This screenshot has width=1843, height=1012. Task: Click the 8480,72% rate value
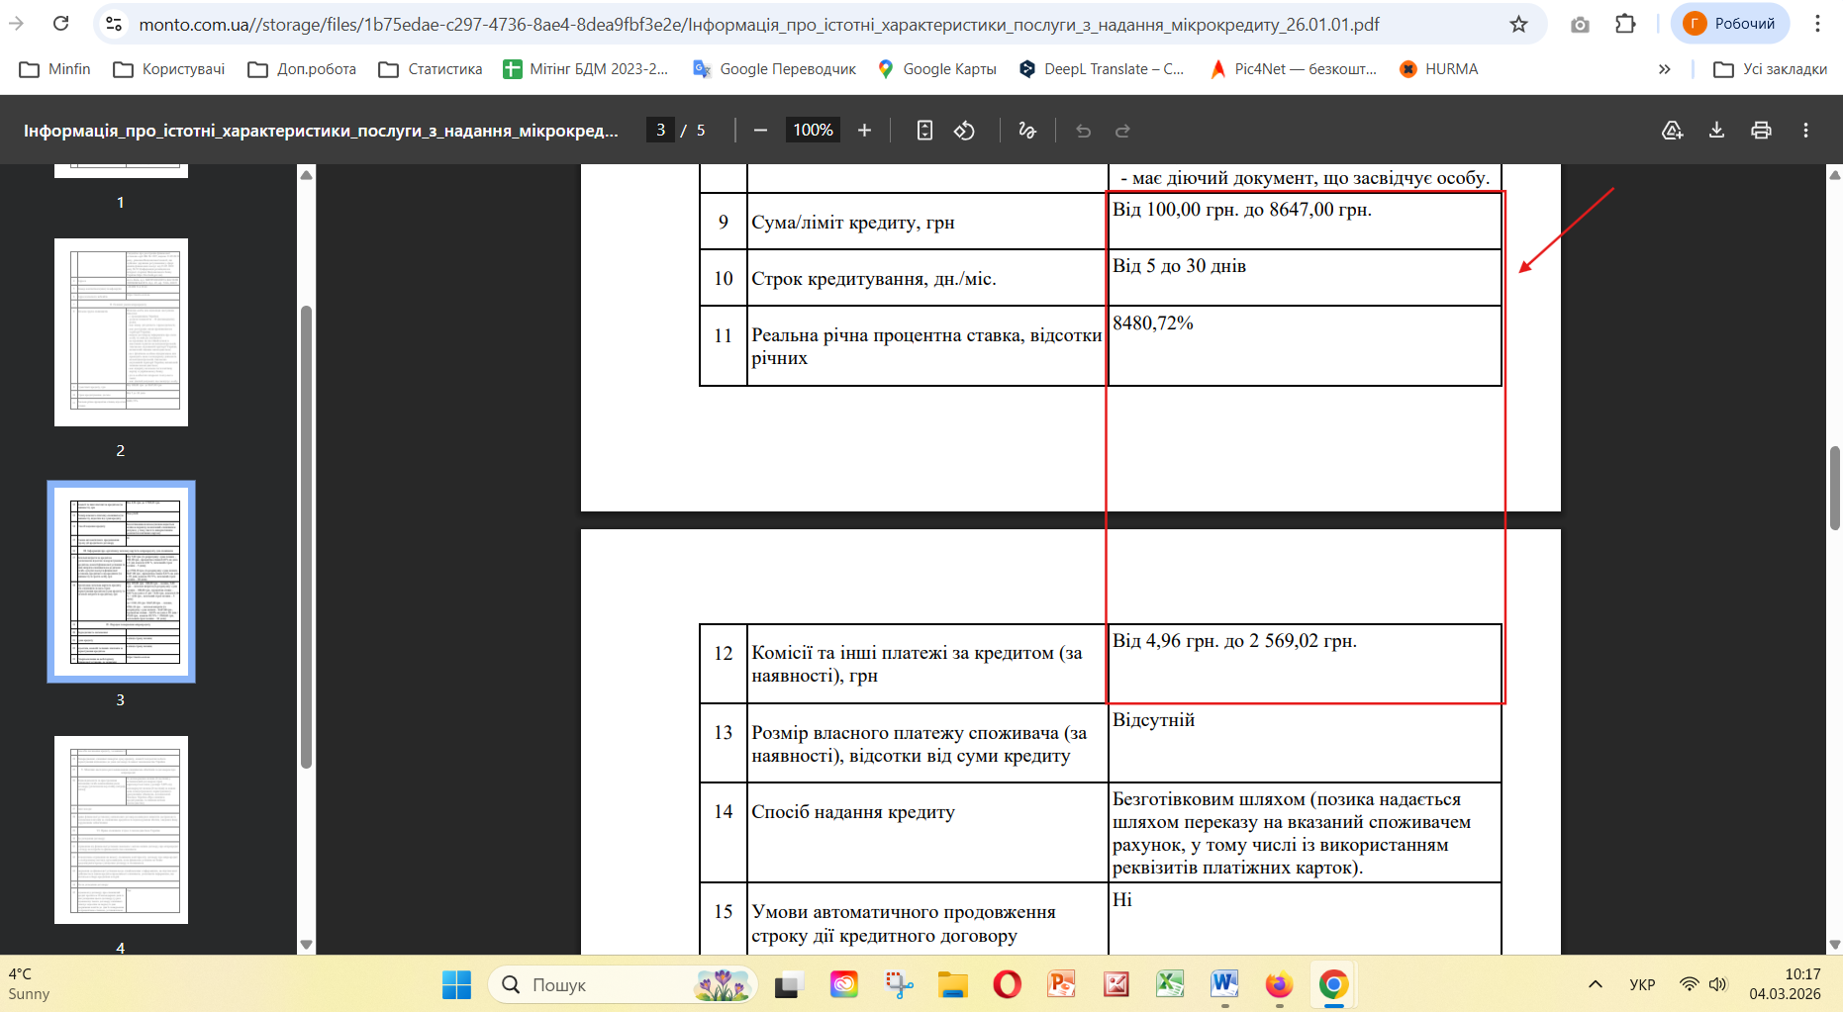1153,322
